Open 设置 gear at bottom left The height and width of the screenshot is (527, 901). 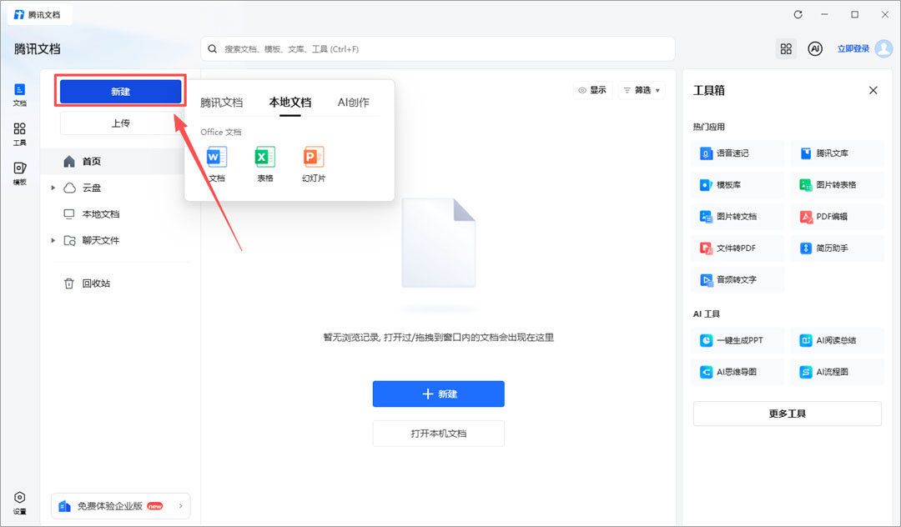[x=19, y=503]
